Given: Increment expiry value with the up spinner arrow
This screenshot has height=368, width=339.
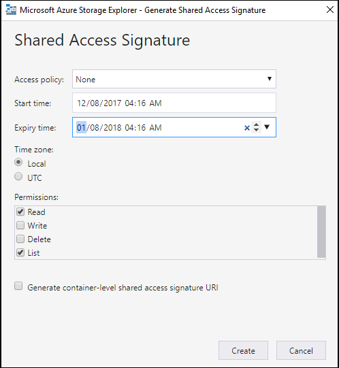Looking at the screenshot, I should coord(256,124).
